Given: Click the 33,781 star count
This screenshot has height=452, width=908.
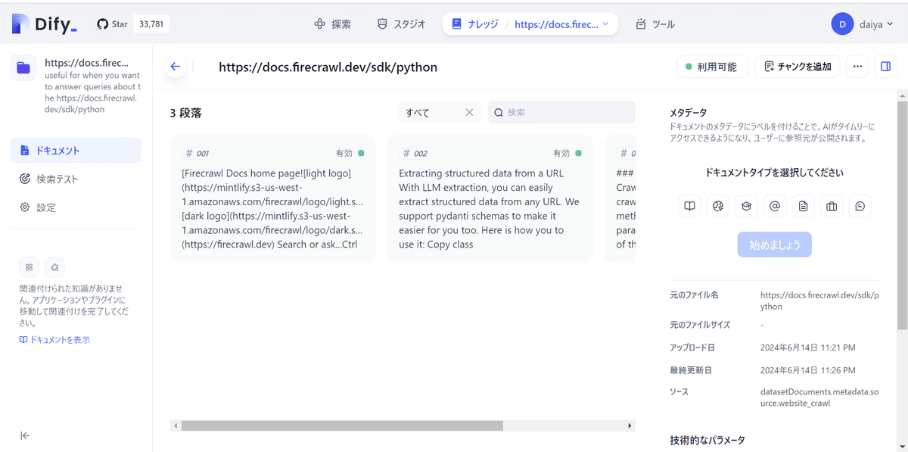Looking at the screenshot, I should pyautogui.click(x=151, y=24).
